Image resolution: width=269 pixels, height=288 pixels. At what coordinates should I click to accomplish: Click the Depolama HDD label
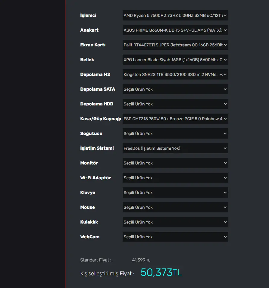[x=97, y=104]
